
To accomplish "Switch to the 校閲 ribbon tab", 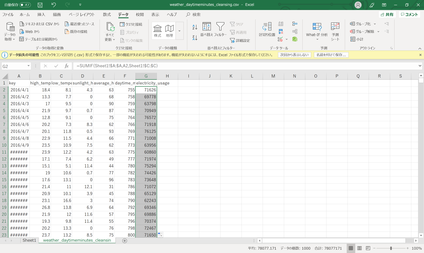I will [x=140, y=14].
